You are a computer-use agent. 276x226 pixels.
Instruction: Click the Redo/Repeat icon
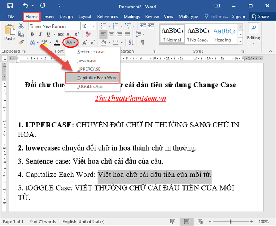[43, 6]
